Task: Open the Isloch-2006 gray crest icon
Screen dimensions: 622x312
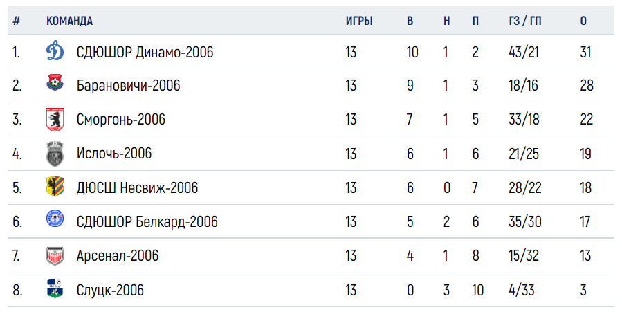Action: (x=55, y=154)
